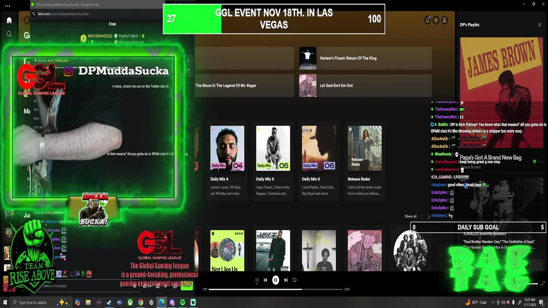Open the Release Radar playlist cover
The height and width of the screenshot is (308, 548).
(365, 148)
